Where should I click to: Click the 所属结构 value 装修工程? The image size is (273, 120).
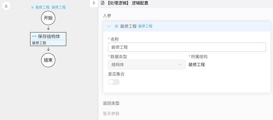pyautogui.click(x=197, y=65)
